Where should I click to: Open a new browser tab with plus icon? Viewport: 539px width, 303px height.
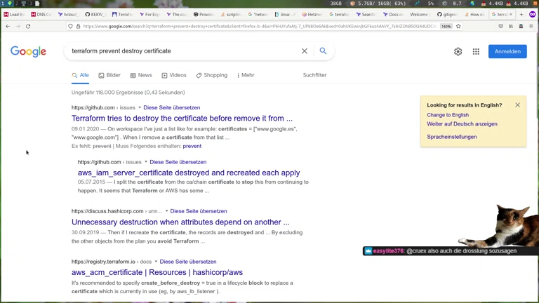(521, 14)
